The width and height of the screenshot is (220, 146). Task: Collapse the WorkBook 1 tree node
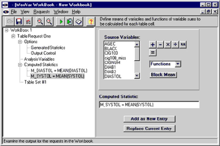(x=6, y=30)
